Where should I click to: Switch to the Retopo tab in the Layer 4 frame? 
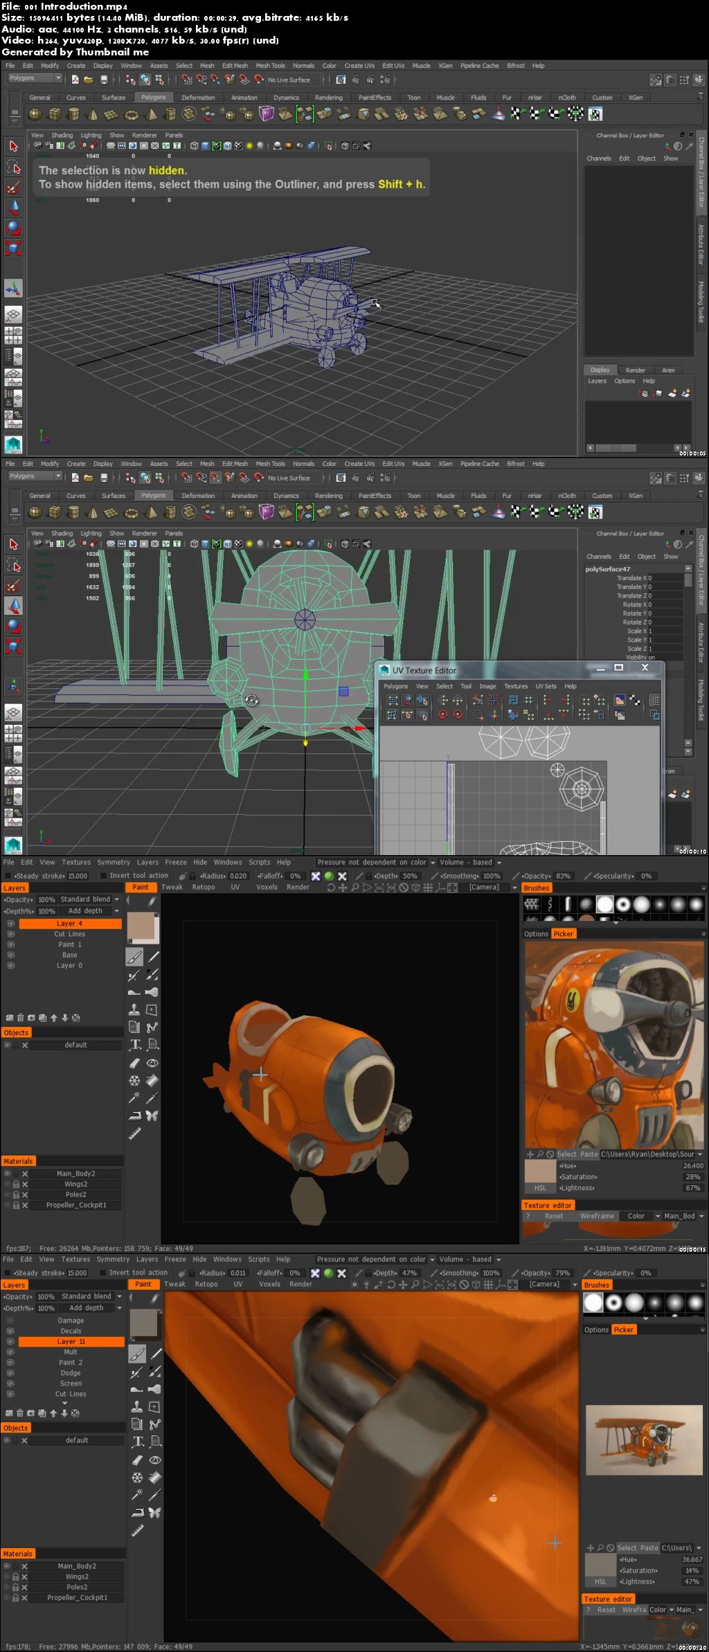click(204, 887)
